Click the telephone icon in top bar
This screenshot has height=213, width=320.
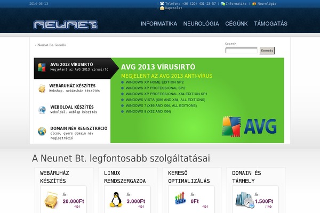(x=162, y=4)
